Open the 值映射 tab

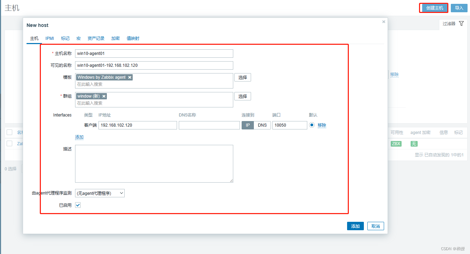tap(133, 38)
